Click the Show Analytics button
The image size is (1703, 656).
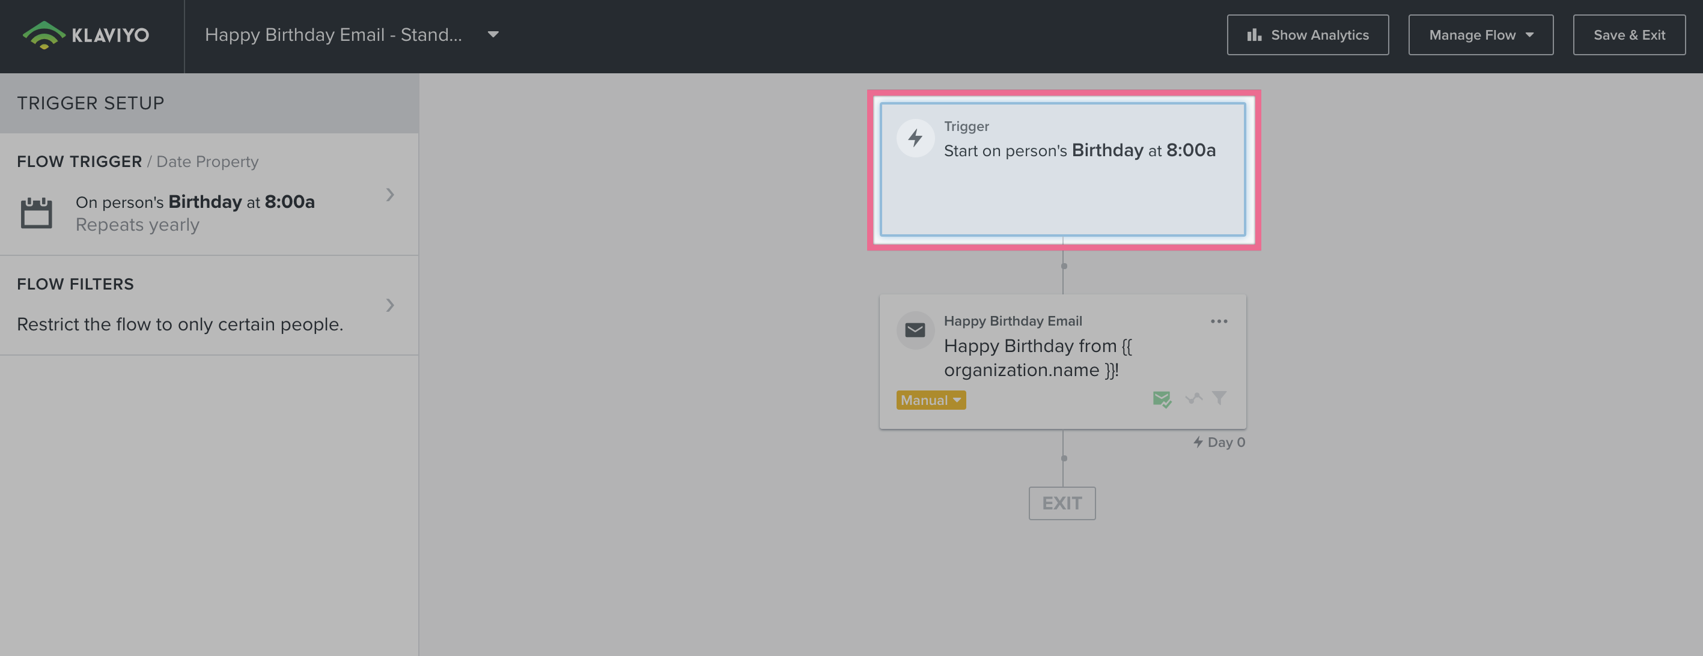(x=1308, y=35)
